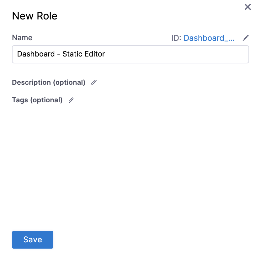Click the word 'Dashboard' inside the Name field
Screen dimensions: 261x253
coord(36,54)
